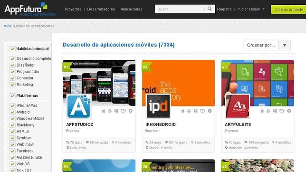This screenshot has width=306, height=172.
Task: Uncheck the Plataformas checkbox
Action: click(x=12, y=96)
